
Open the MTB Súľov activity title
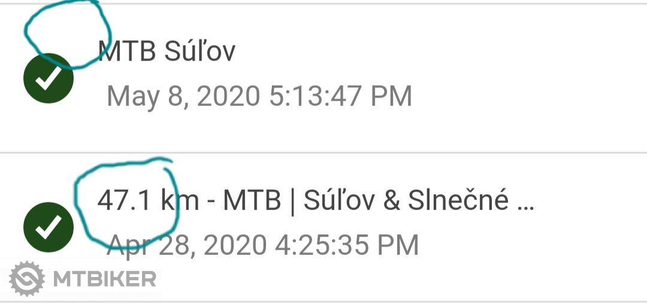click(167, 51)
